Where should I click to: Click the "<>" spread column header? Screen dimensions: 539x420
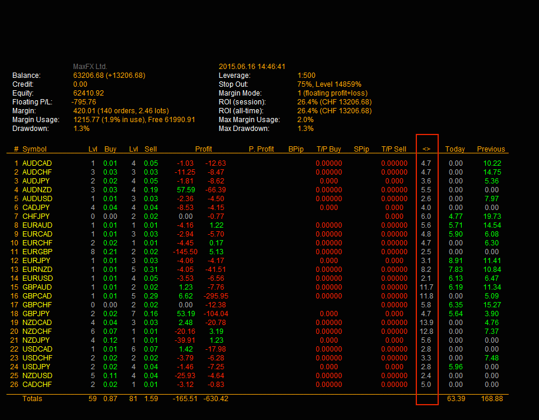click(x=426, y=149)
